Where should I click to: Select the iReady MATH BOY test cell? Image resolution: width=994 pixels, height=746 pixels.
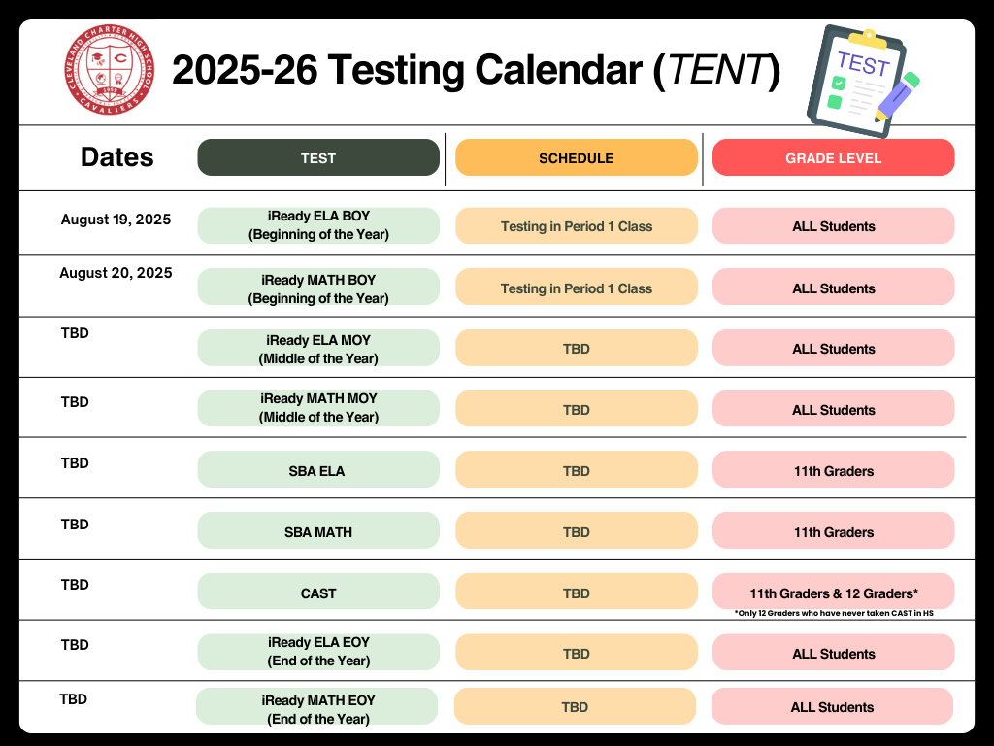pos(318,288)
